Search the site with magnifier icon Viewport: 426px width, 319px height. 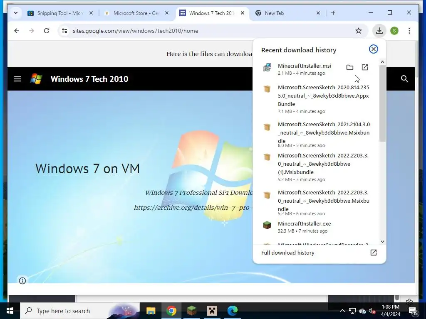404,79
